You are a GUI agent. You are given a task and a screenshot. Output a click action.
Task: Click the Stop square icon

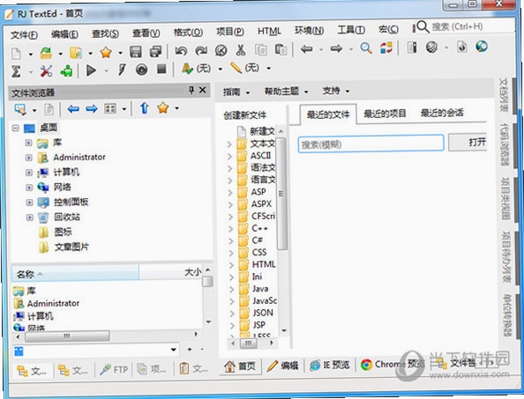[x=161, y=69]
